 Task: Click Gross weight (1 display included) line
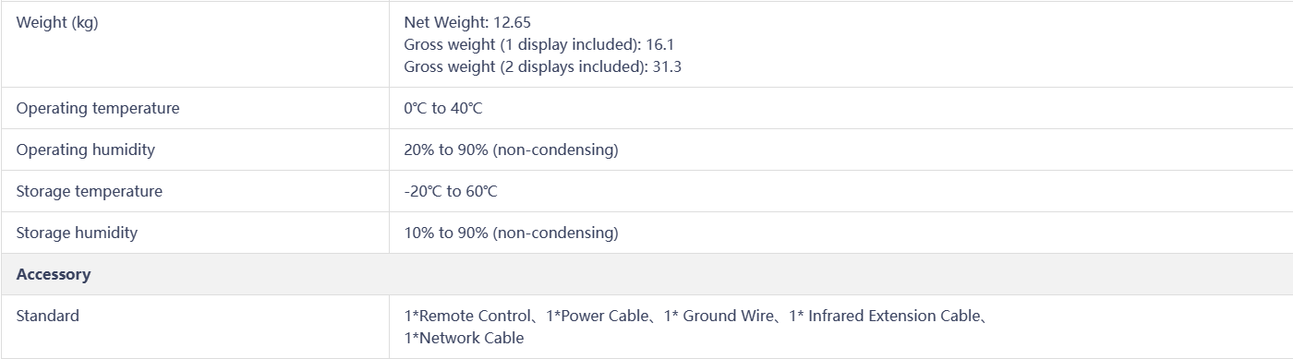tap(542, 44)
